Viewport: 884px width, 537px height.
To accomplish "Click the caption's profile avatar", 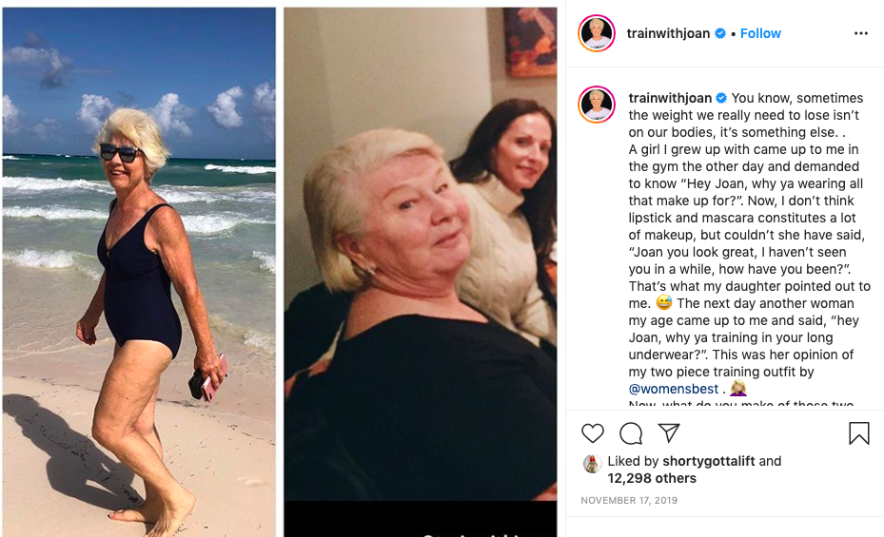I will [x=598, y=105].
